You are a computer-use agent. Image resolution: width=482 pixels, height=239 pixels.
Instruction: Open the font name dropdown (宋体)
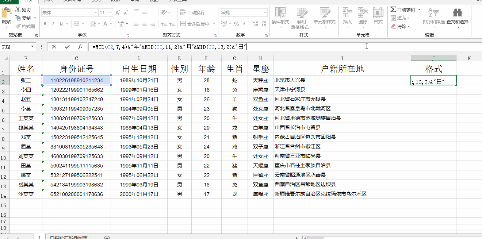pyautogui.click(x=96, y=13)
